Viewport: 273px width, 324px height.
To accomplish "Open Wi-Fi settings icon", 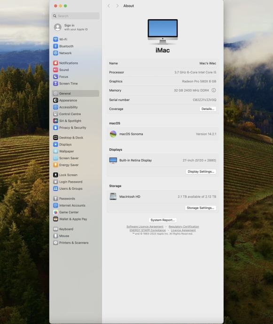I will [55, 39].
